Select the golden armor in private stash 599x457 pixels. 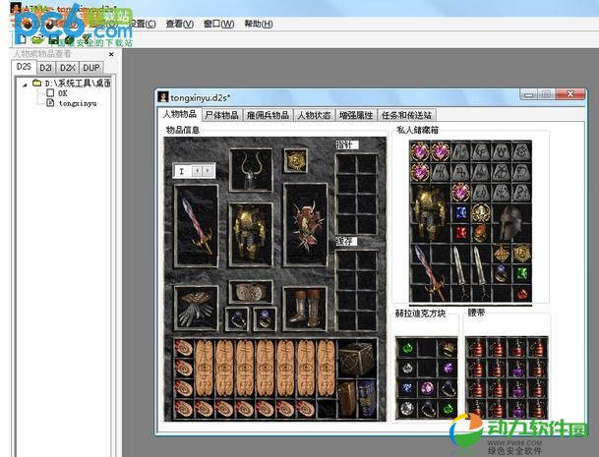tap(430, 212)
